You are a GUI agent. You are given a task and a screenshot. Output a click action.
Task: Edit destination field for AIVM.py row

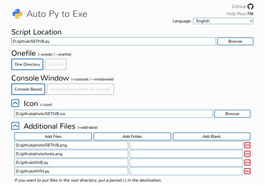(186, 171)
